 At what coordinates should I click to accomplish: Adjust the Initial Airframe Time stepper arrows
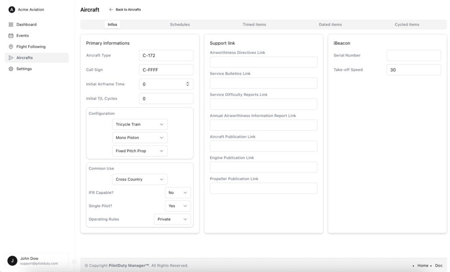point(188,84)
